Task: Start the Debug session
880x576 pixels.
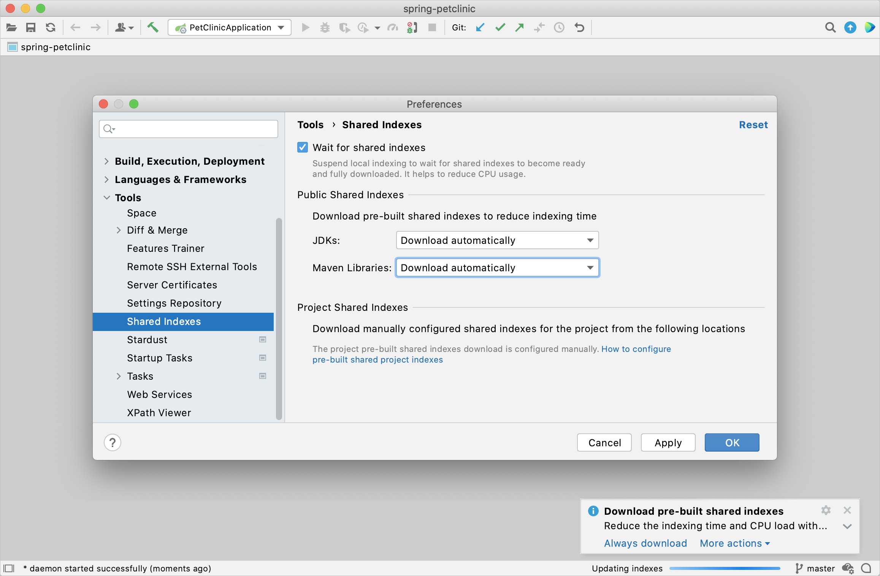Action: point(325,27)
